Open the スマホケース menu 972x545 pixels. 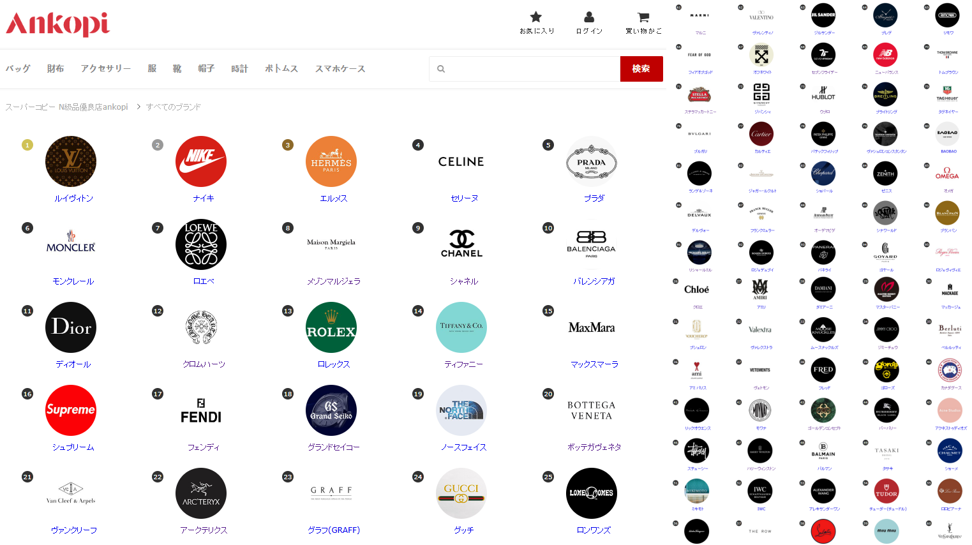click(x=340, y=69)
